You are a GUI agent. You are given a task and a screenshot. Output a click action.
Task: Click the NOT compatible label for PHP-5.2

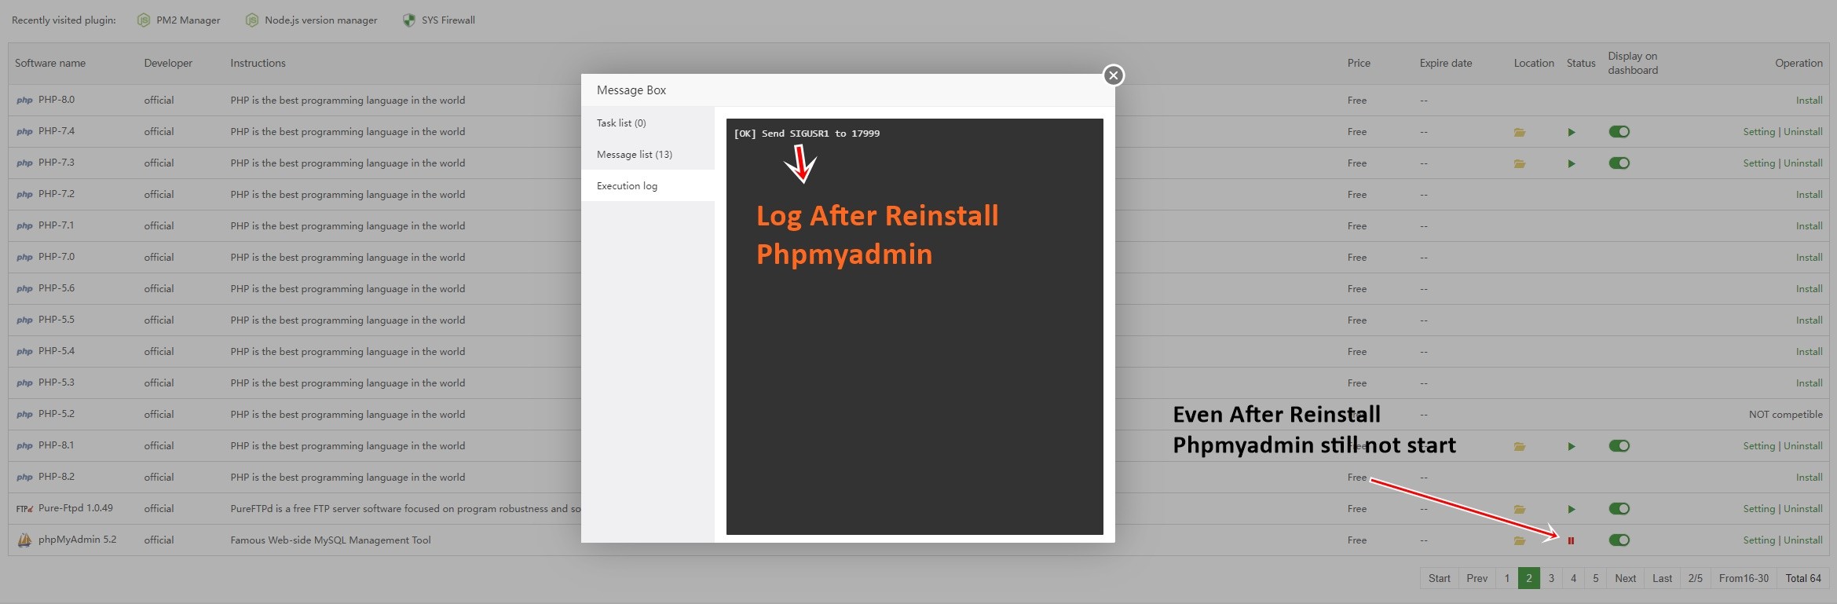1785,415
